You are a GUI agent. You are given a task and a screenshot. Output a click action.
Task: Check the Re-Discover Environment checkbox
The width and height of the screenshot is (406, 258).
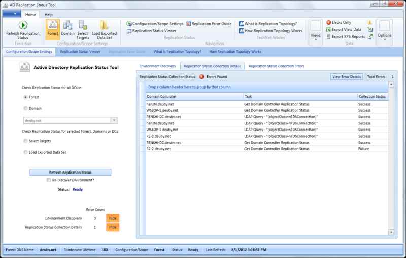pos(49,180)
